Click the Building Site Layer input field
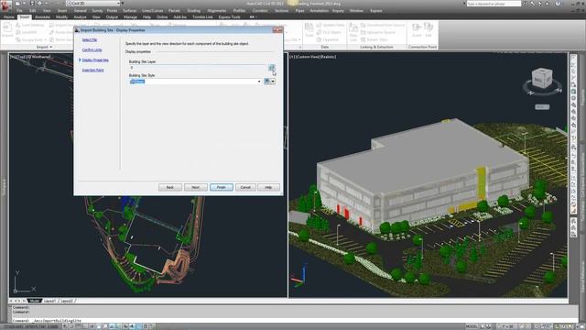Screen dimensions: 586x330 [198, 68]
